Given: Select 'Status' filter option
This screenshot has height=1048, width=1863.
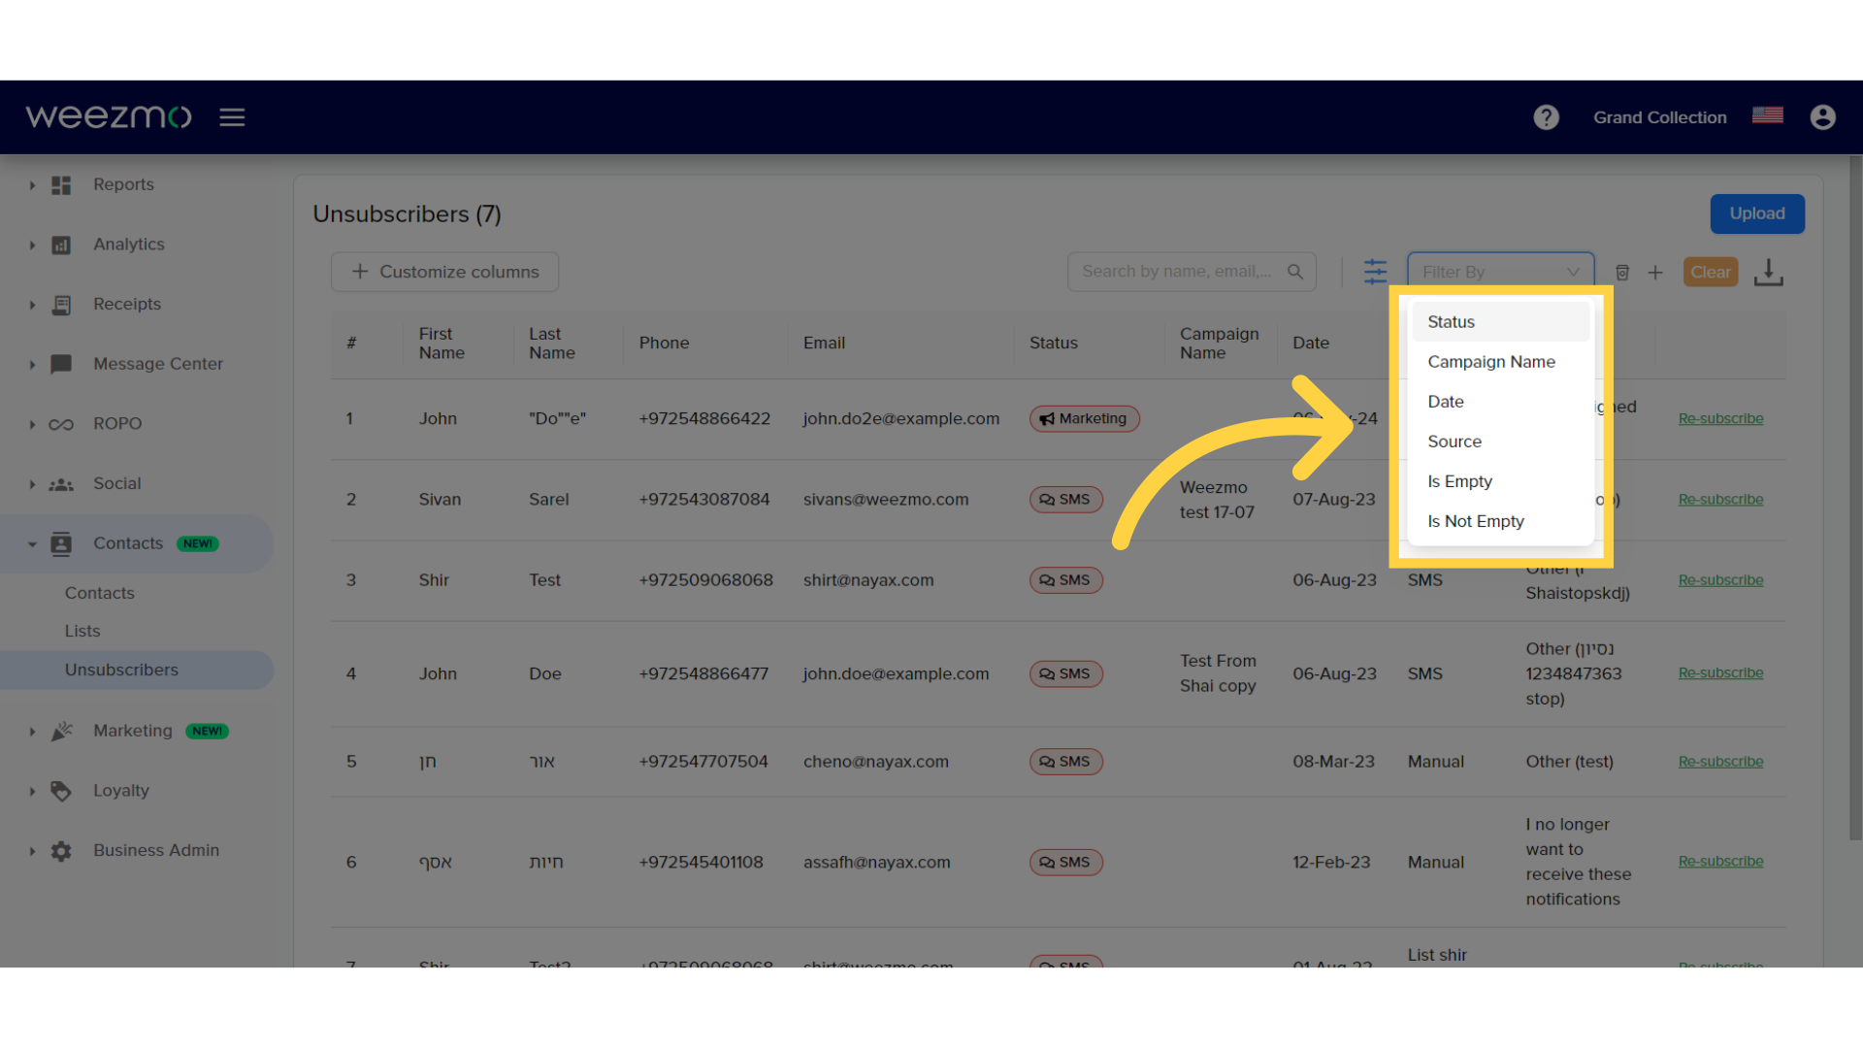Looking at the screenshot, I should 1499,321.
